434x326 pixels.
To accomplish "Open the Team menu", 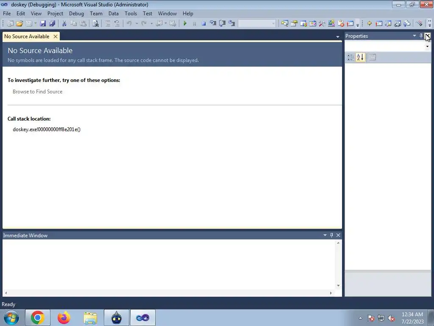I will (x=96, y=13).
